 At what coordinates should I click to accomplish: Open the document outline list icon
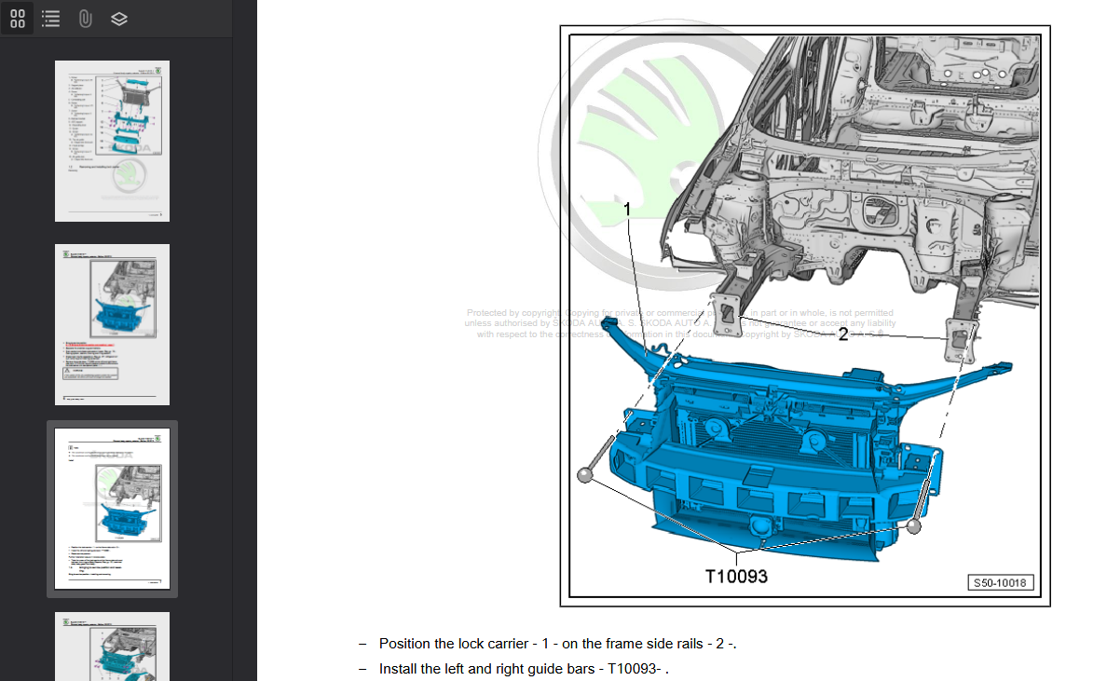tap(51, 19)
